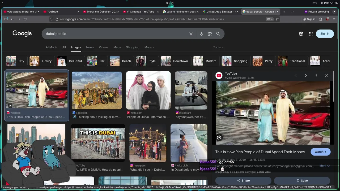
Task: Reset the 120% zoom level badge
Action: [x=270, y=19]
